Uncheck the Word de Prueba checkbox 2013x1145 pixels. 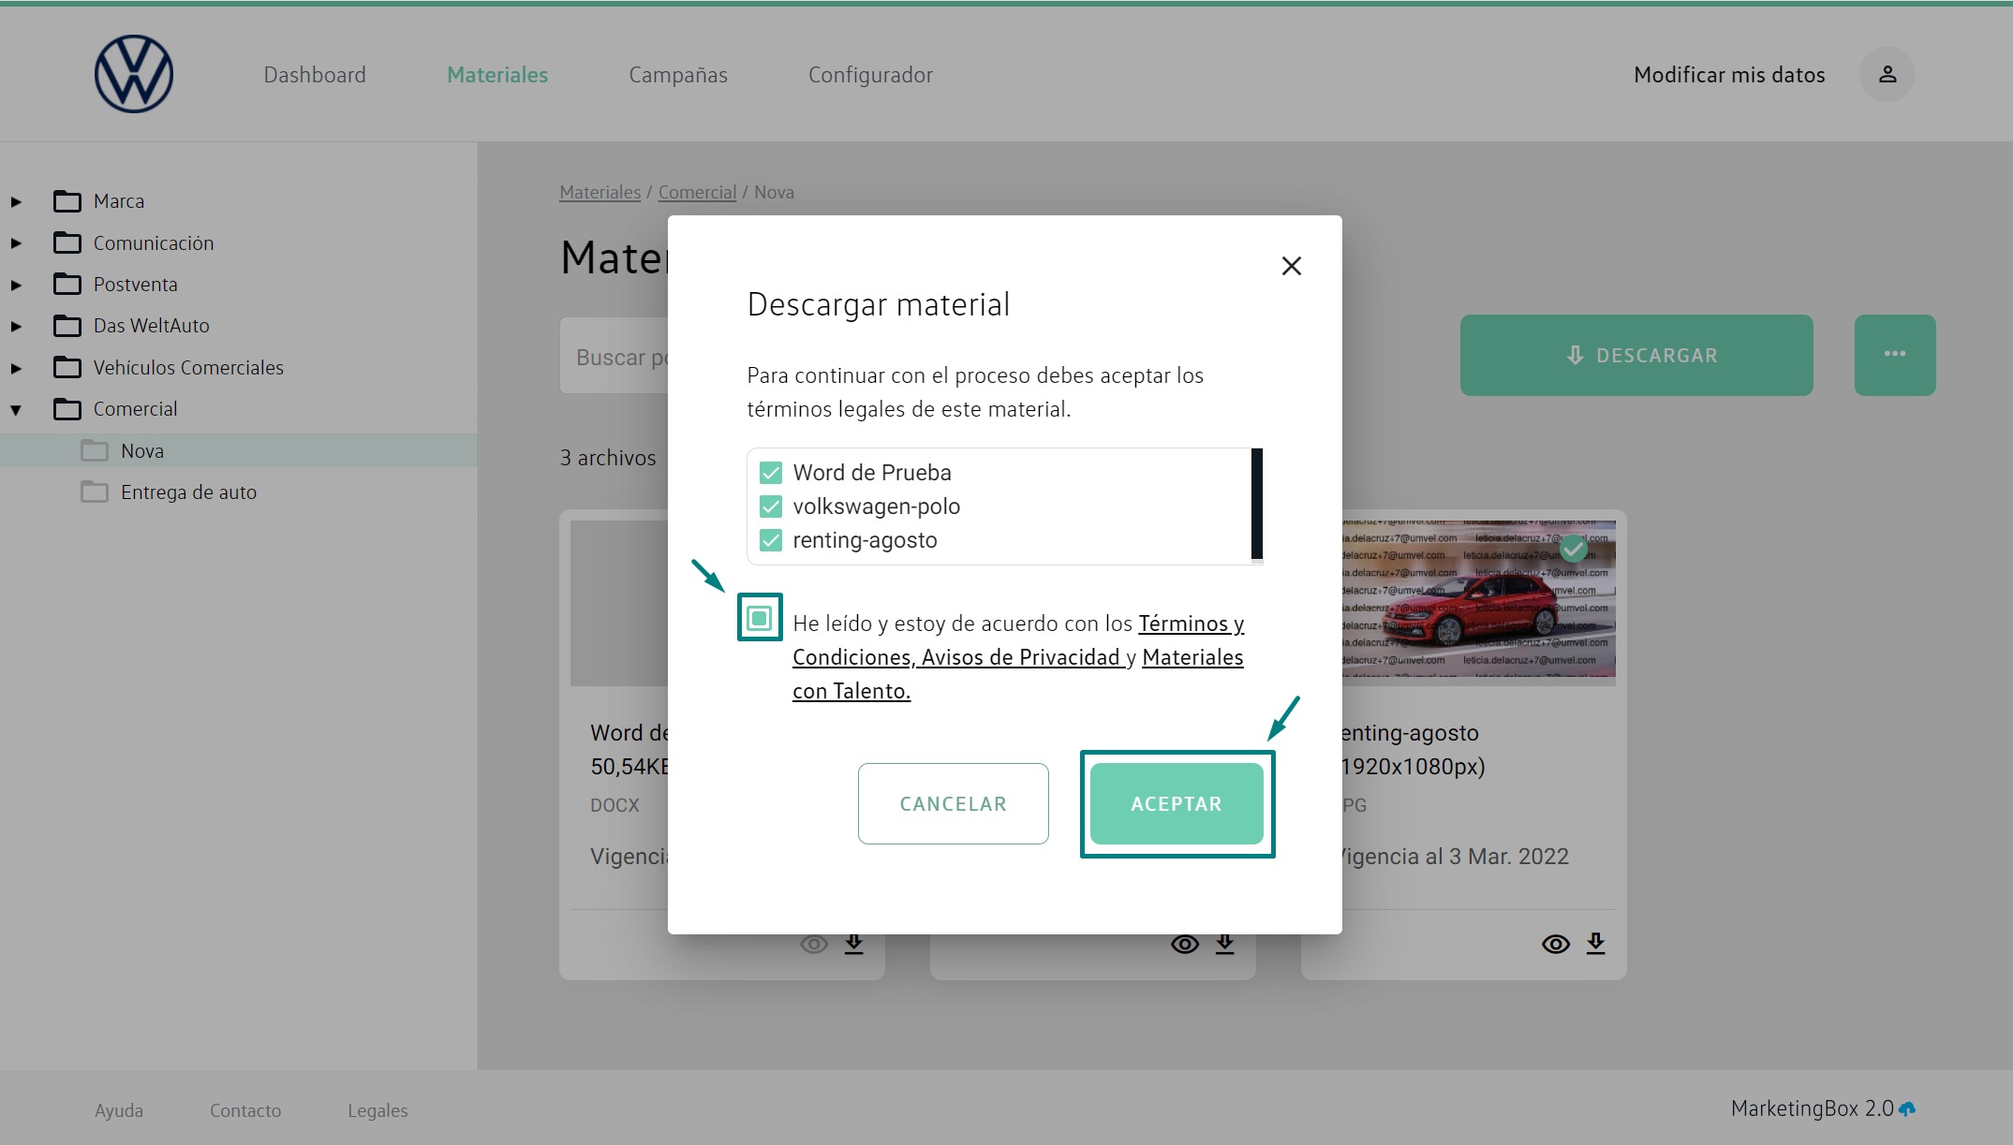pyautogui.click(x=771, y=473)
